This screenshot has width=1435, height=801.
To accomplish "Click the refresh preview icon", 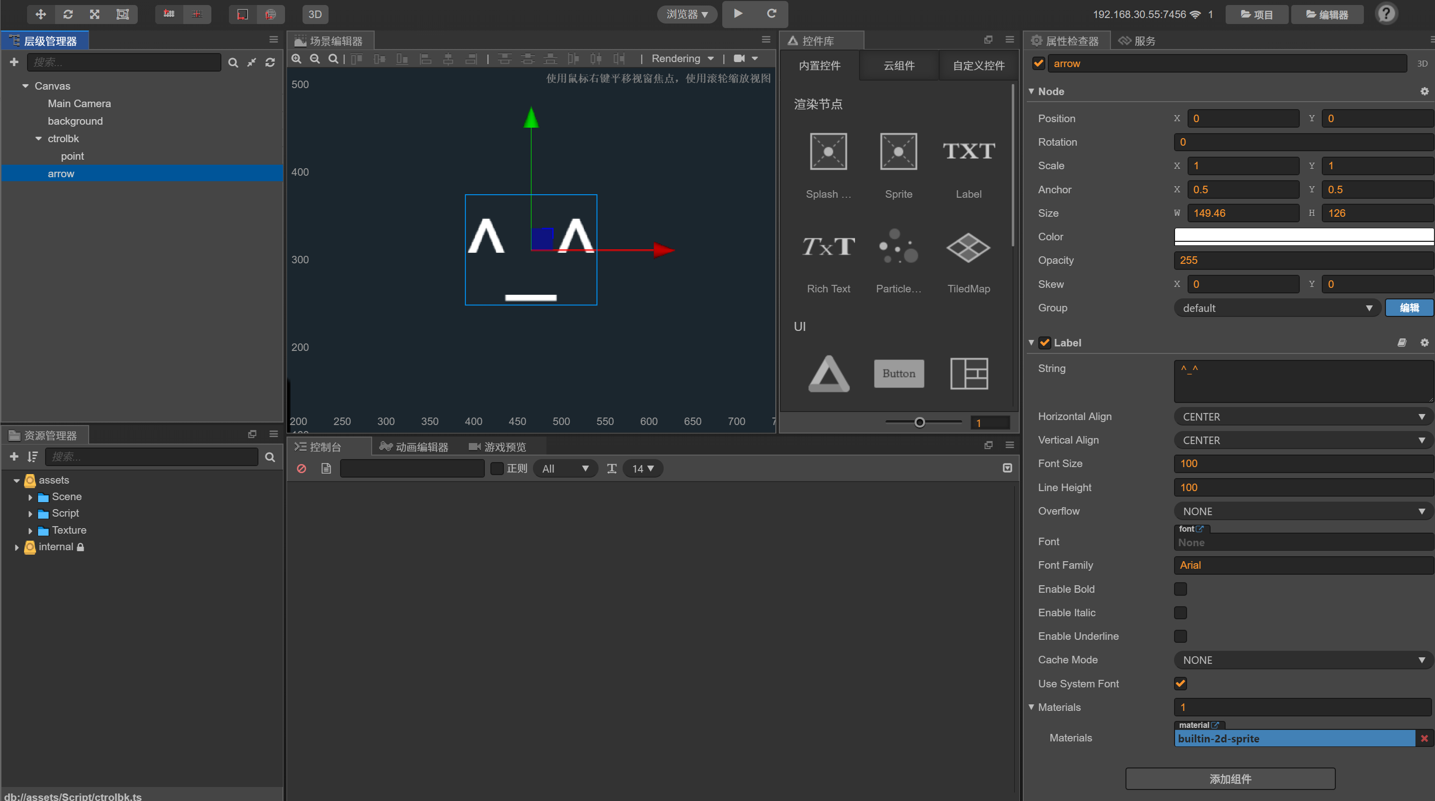I will (x=771, y=14).
